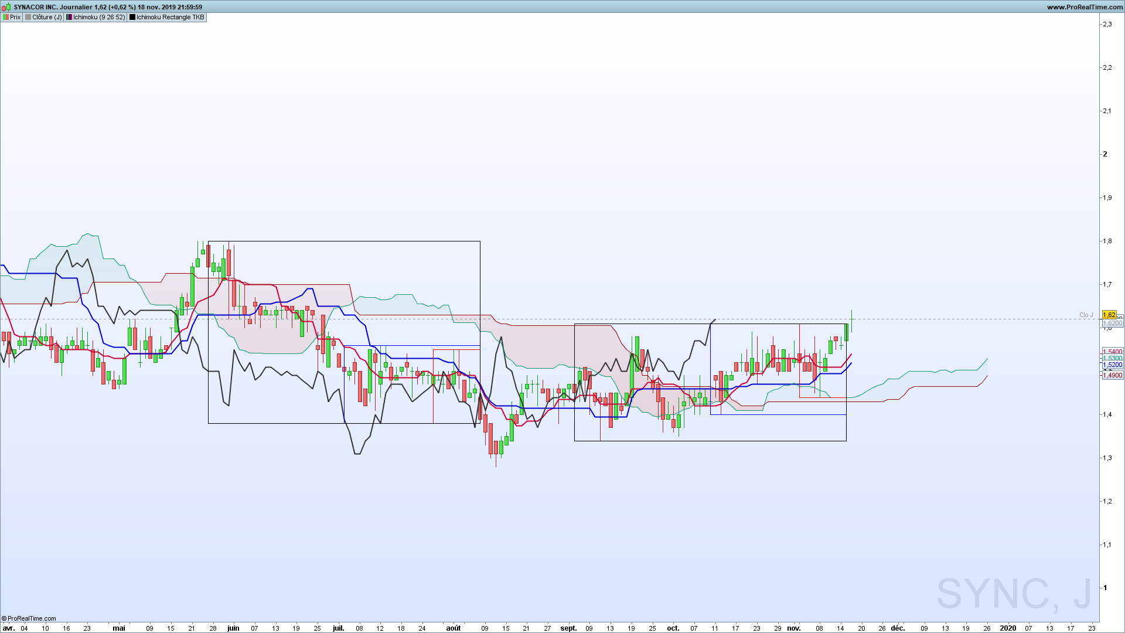Click the 2,1 price scale label

click(1107, 111)
